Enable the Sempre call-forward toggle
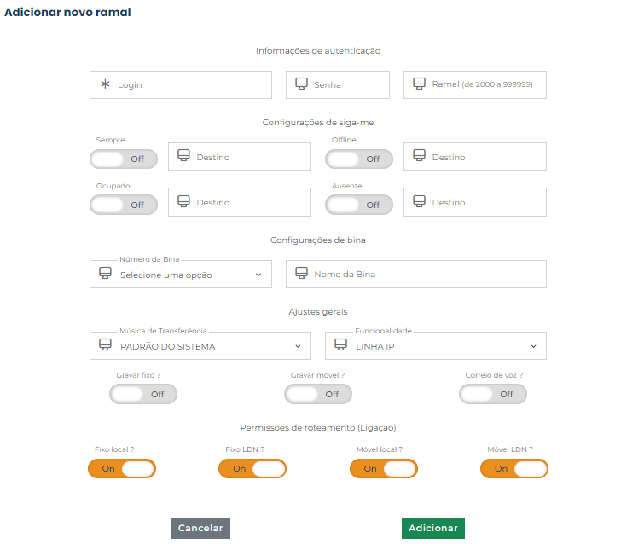 [123, 159]
